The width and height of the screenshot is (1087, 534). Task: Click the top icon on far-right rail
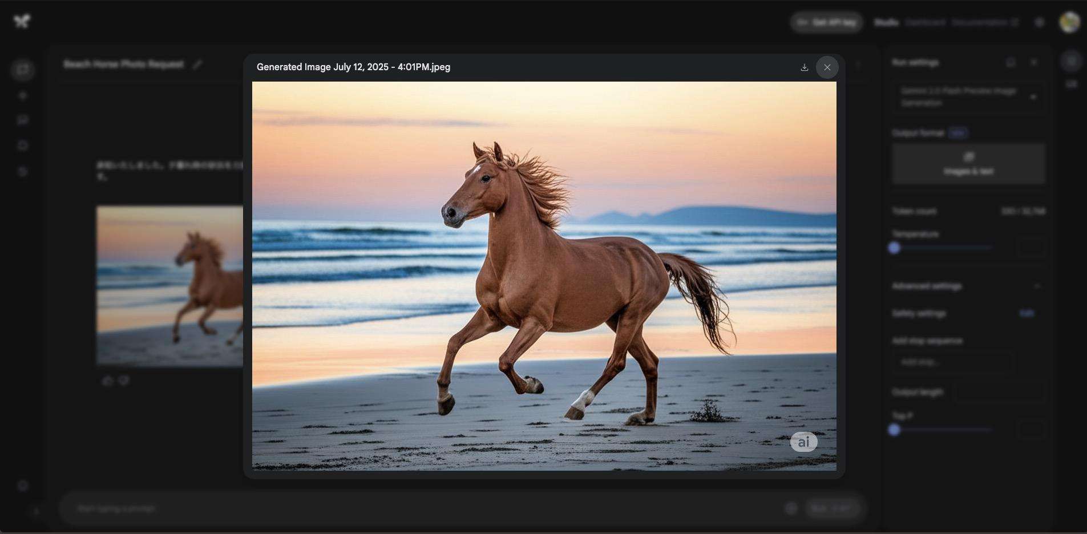(1071, 61)
